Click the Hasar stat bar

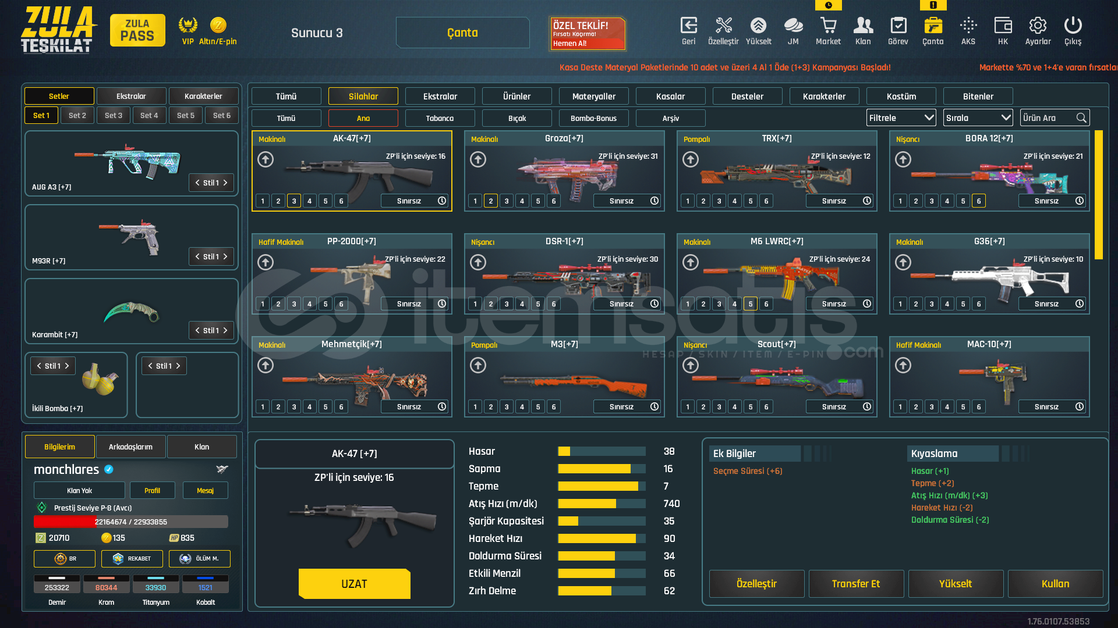coord(602,451)
